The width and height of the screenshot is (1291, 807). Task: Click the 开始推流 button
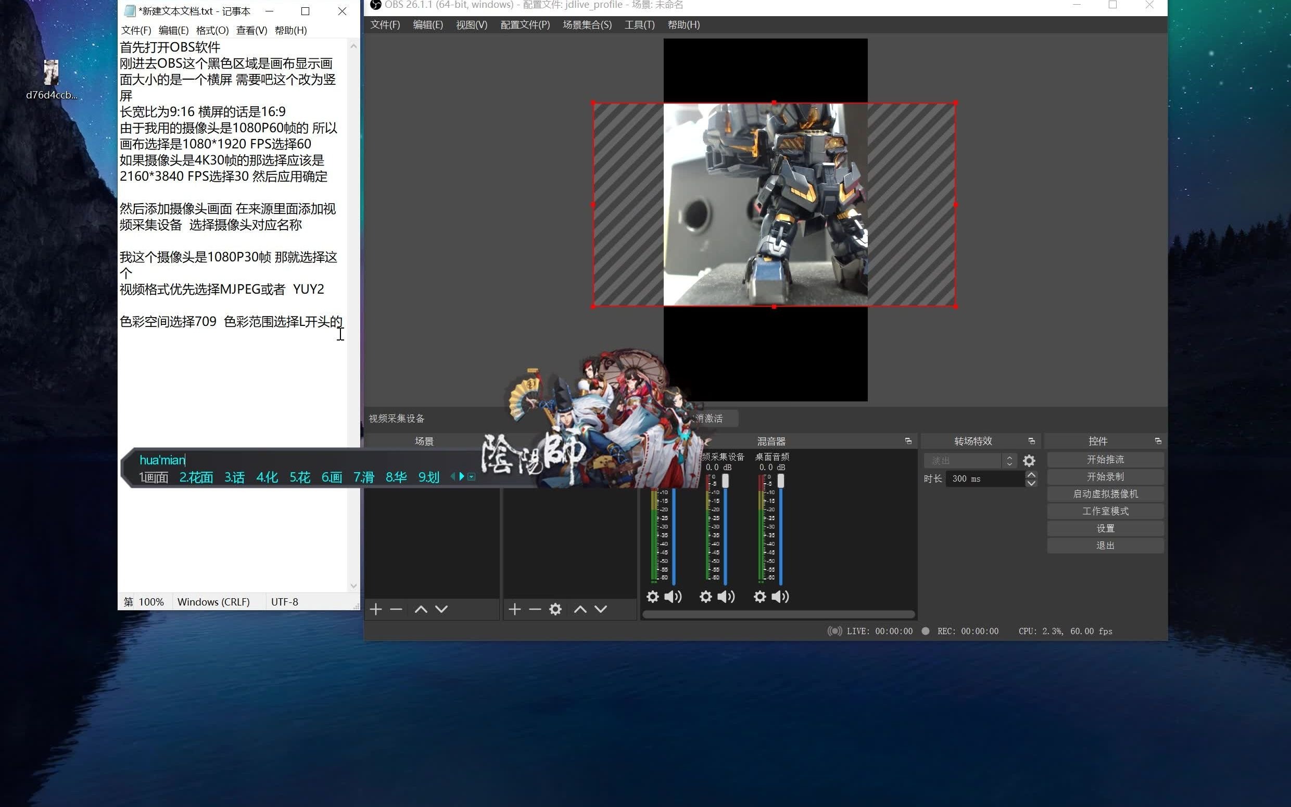pos(1105,460)
